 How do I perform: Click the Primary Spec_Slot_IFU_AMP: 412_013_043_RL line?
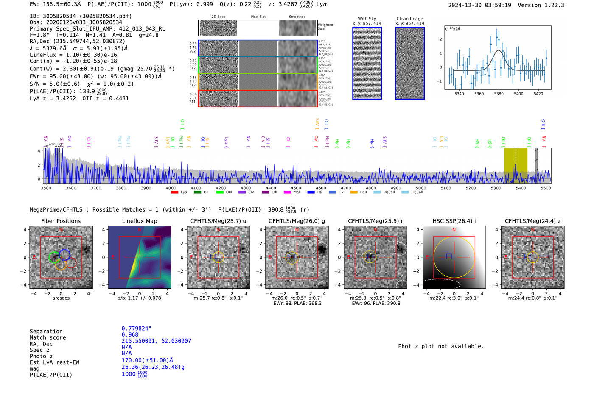pyautogui.click(x=98, y=29)
